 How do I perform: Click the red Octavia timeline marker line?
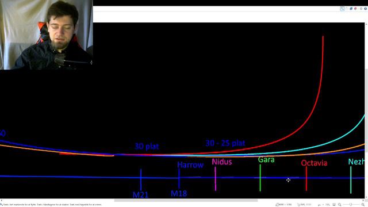(306, 178)
